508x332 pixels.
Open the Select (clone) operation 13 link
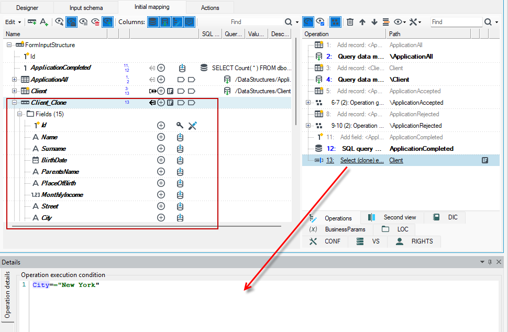[362, 160]
